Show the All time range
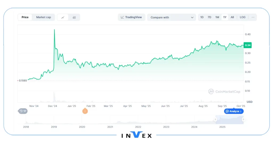This screenshot has height=143, width=273. [x=232, y=17]
